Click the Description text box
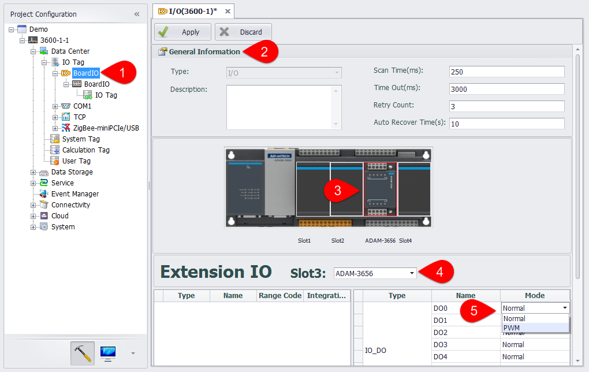 [x=279, y=107]
